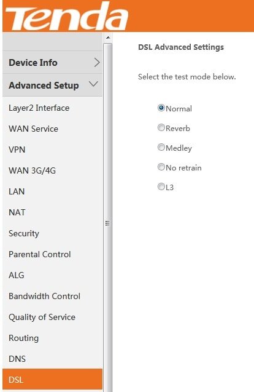
Task: Open WAN 3G/4G configuration
Action: tap(32, 170)
